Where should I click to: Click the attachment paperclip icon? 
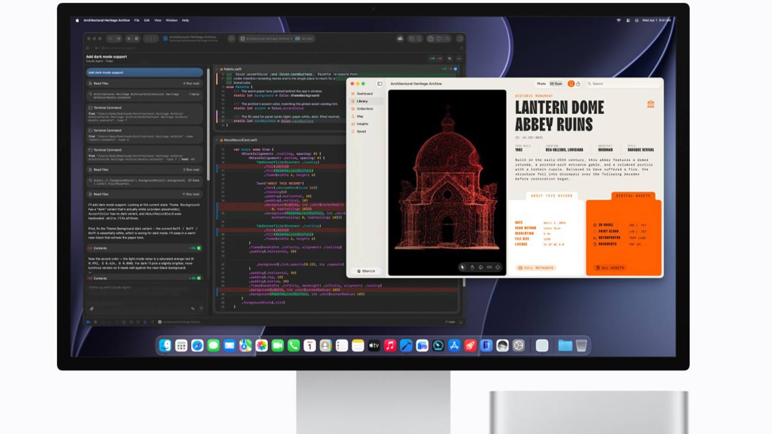(x=92, y=309)
